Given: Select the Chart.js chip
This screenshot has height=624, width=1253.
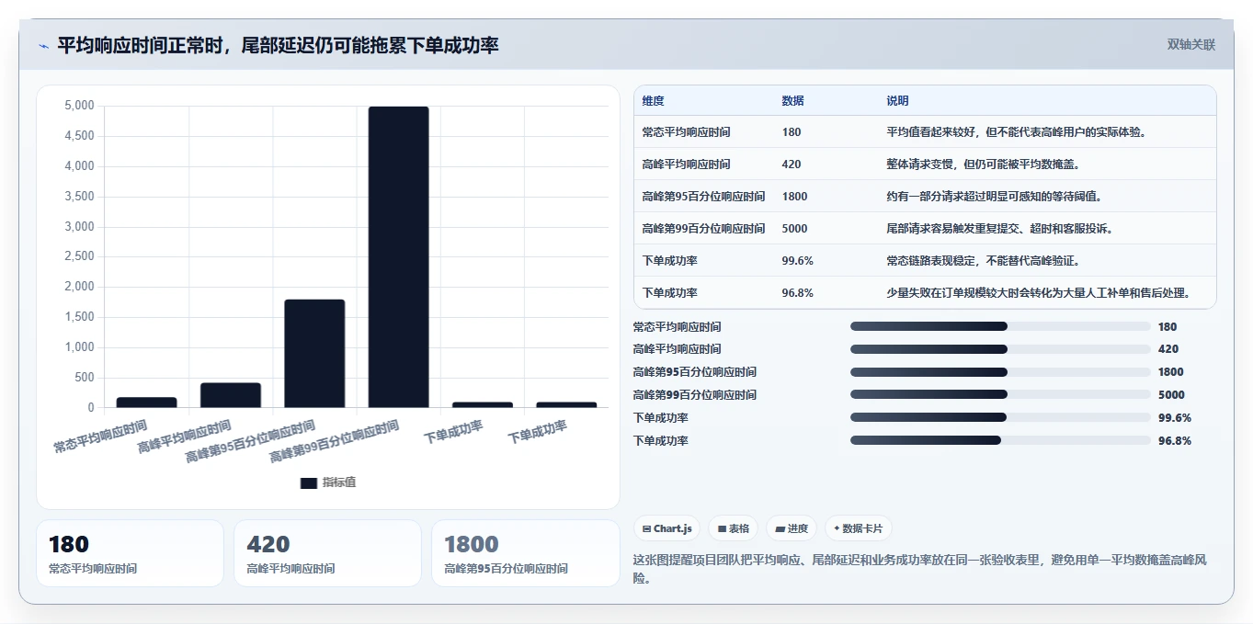Looking at the screenshot, I should tap(666, 528).
